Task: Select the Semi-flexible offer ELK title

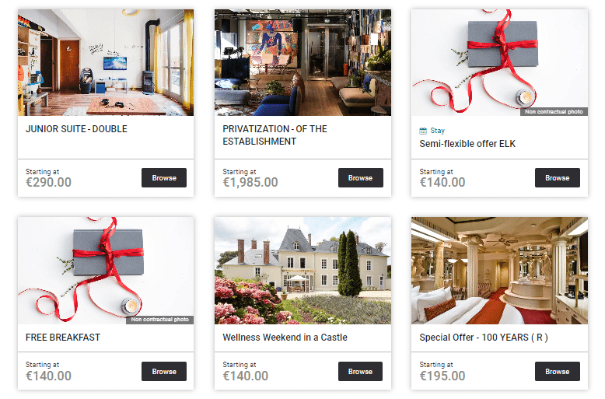Action: pos(467,144)
